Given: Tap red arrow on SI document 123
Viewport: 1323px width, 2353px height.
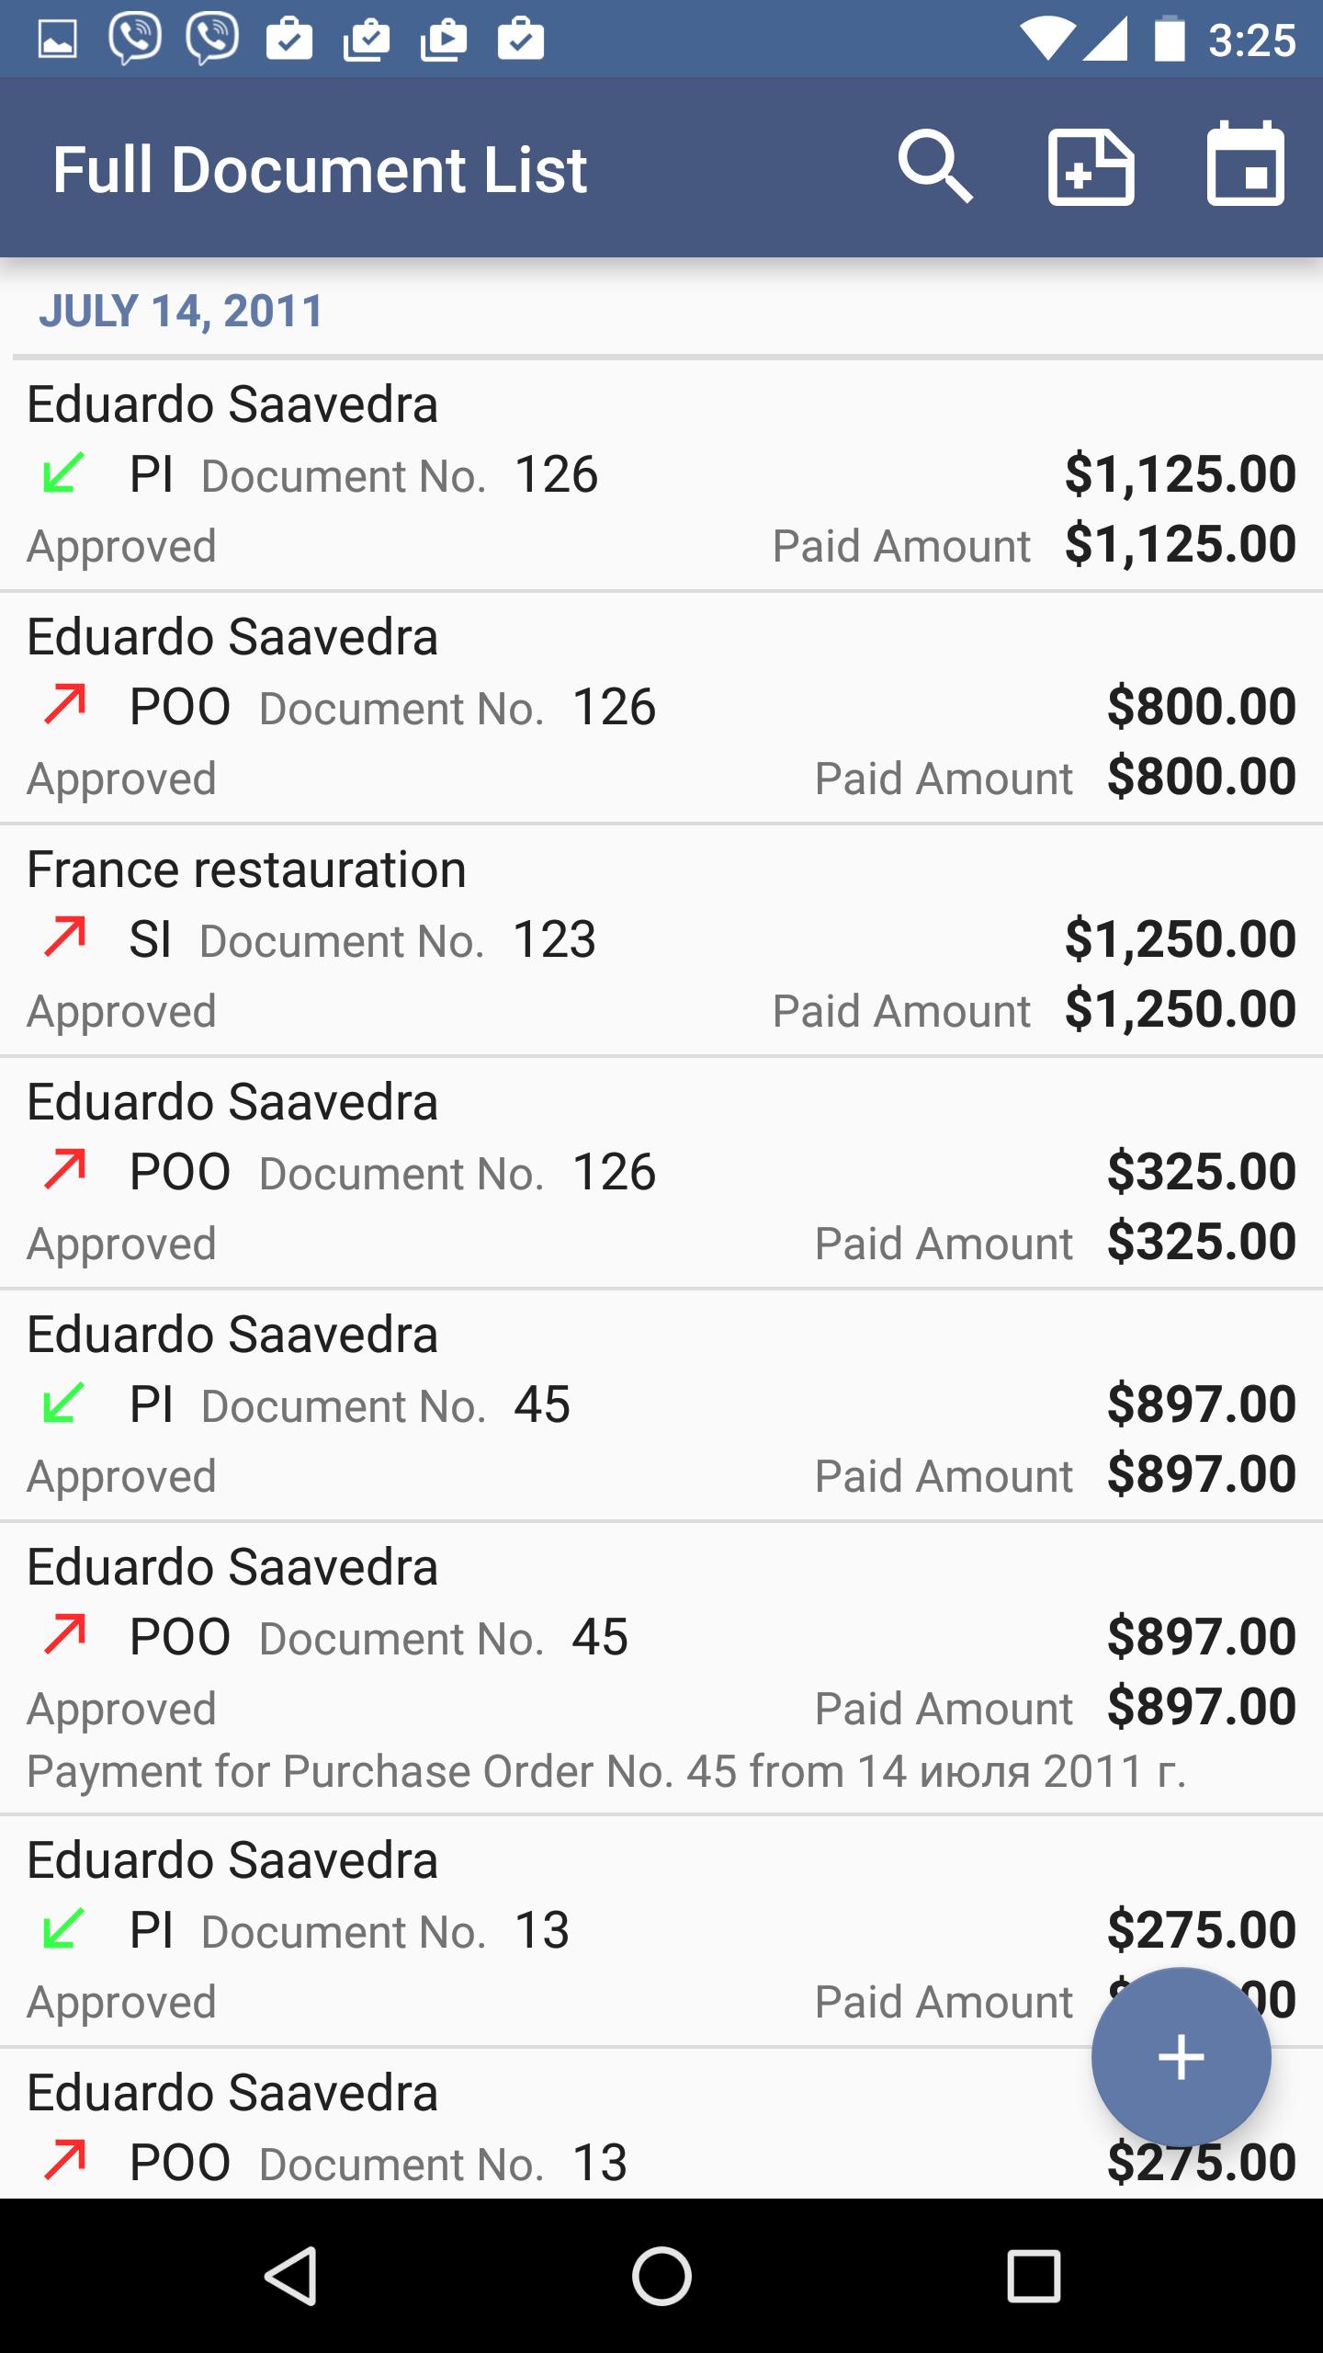Looking at the screenshot, I should coord(64,938).
